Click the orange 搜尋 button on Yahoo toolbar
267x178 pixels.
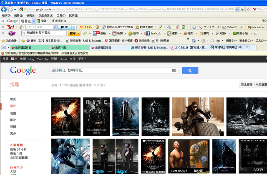click(x=73, y=33)
